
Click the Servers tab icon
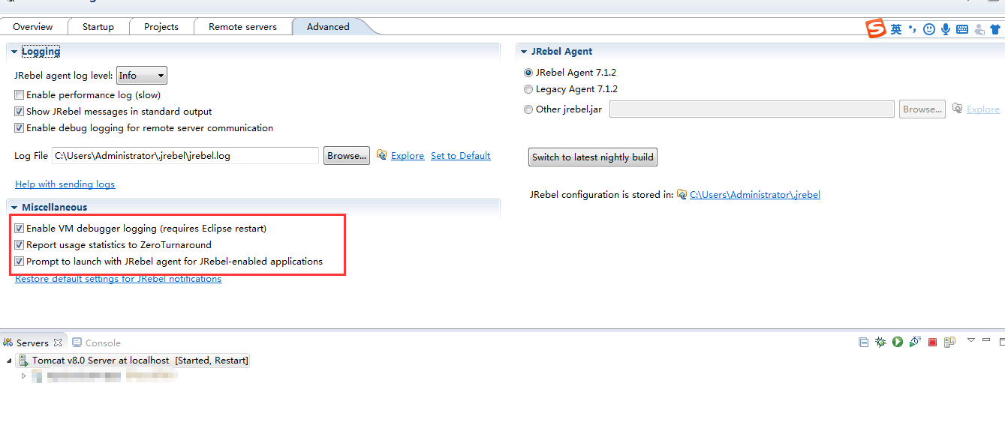tap(8, 343)
